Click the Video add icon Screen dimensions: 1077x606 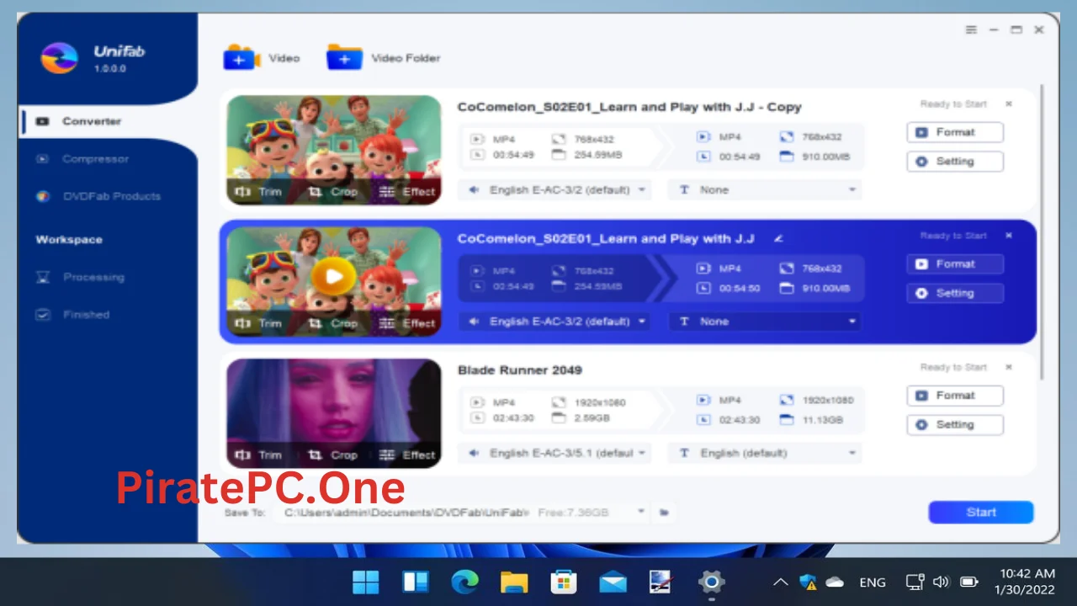pyautogui.click(x=242, y=58)
